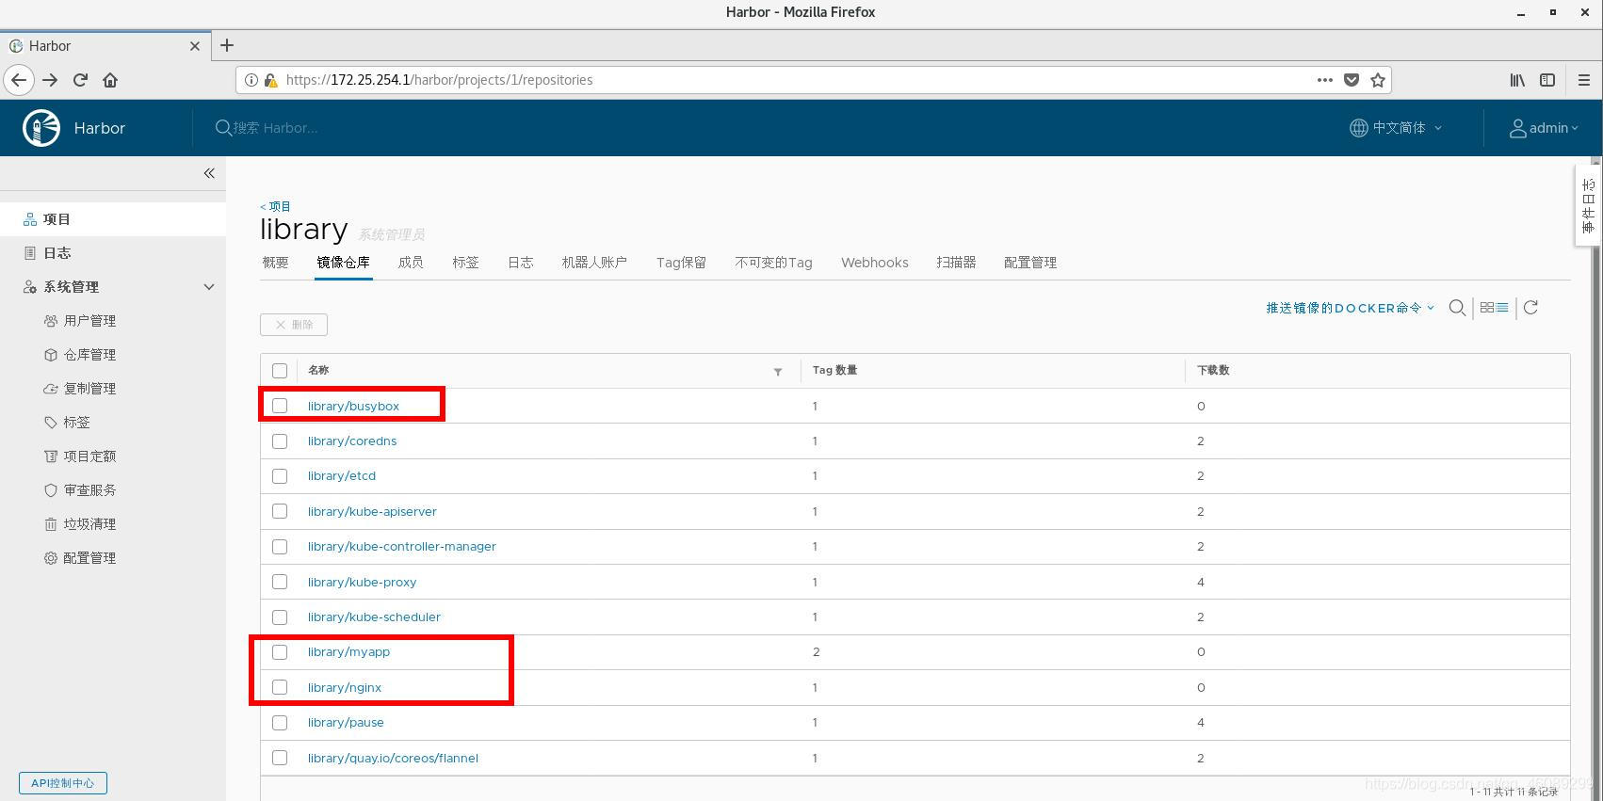This screenshot has height=801, width=1603.
Task: Show site information icon in URL bar
Action: coord(251,80)
